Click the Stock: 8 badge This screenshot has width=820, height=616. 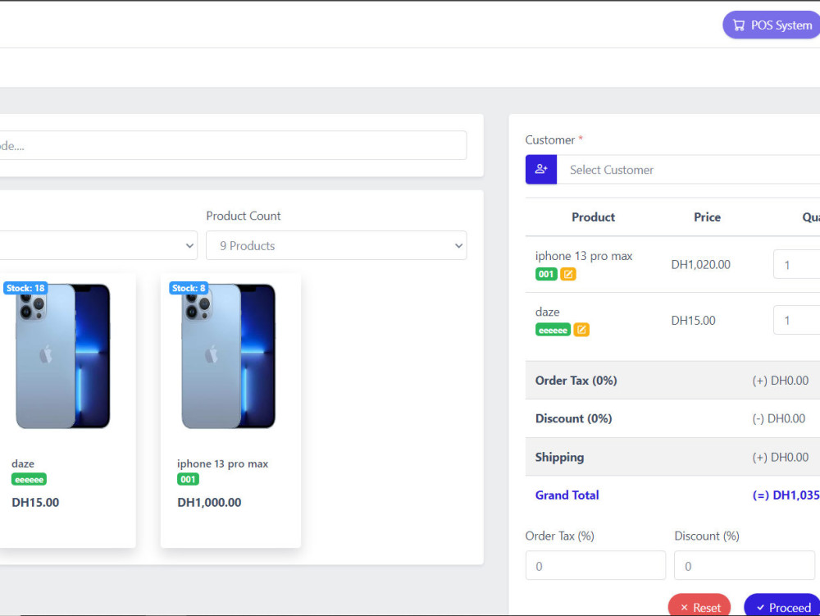pyautogui.click(x=189, y=288)
